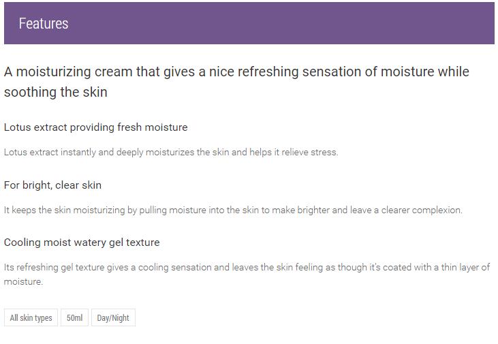Click the 'soothing the skin' headline line
Image resolution: width=498 pixels, height=344 pixels.
tap(56, 92)
